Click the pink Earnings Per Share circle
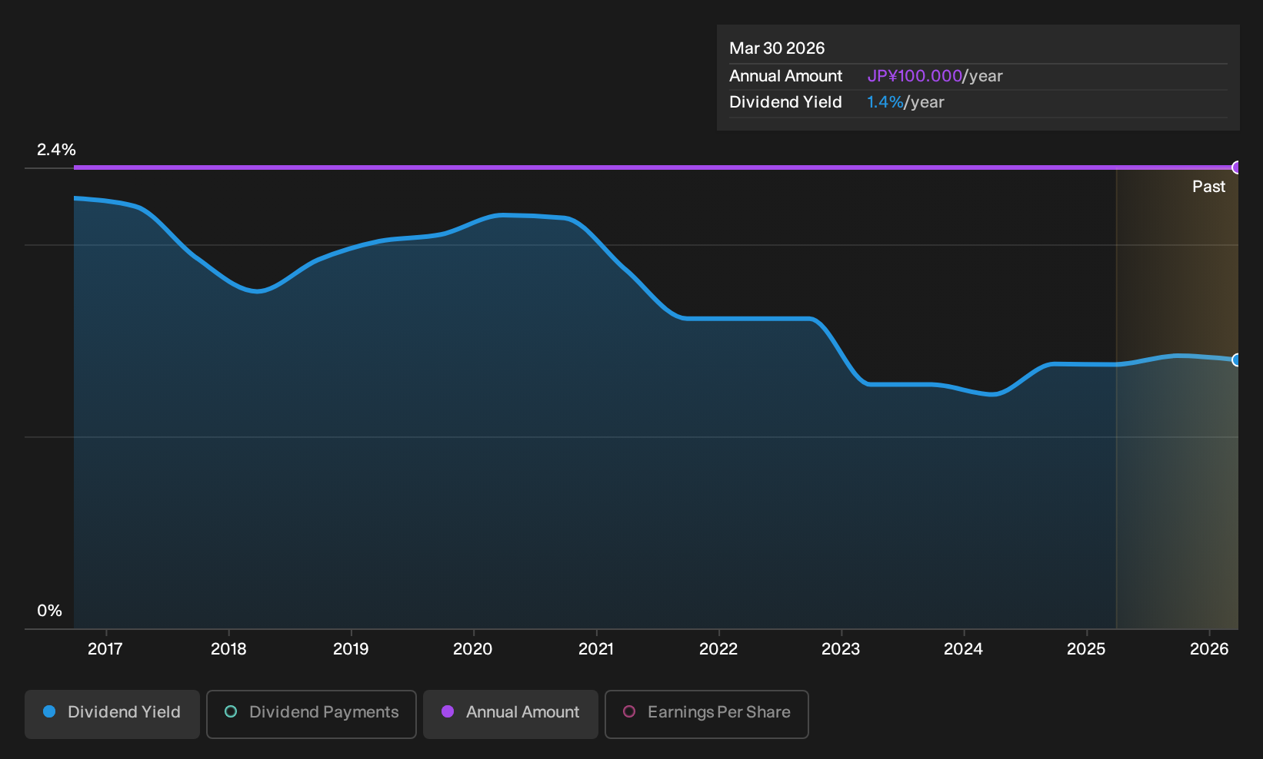The width and height of the screenshot is (1263, 759). [629, 712]
